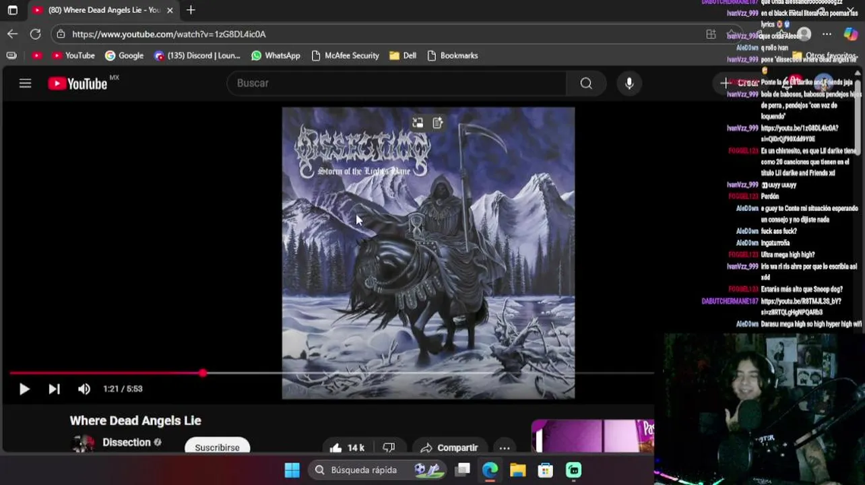Viewport: 865px width, 485px height.
Task: Open the McAfee Security bookmark
Action: [x=345, y=55]
